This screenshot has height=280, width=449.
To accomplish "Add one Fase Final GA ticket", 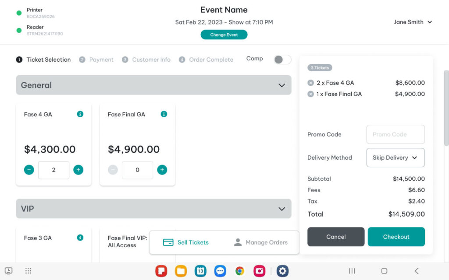I will pos(162,170).
